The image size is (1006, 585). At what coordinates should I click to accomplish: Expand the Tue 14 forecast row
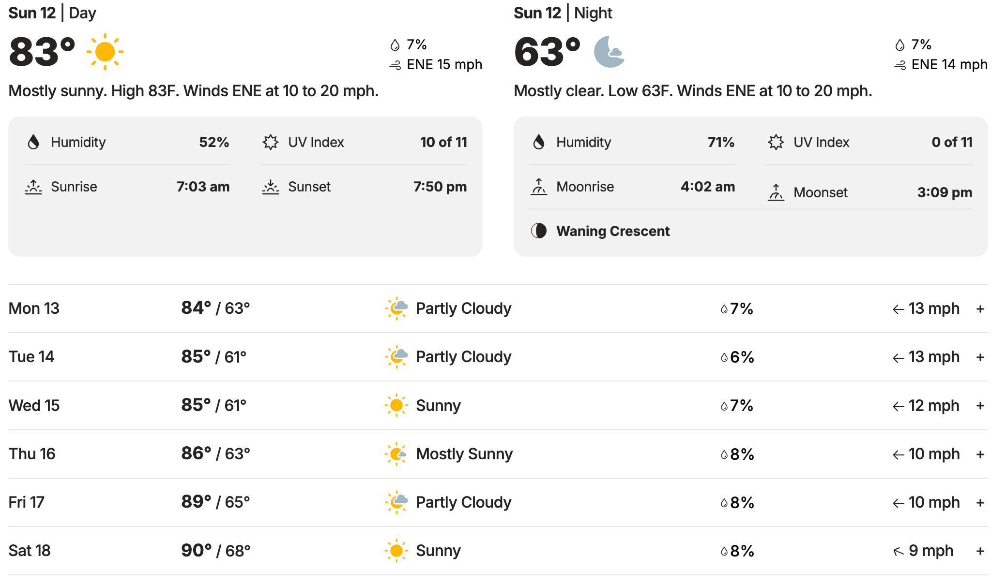pyautogui.click(x=980, y=357)
